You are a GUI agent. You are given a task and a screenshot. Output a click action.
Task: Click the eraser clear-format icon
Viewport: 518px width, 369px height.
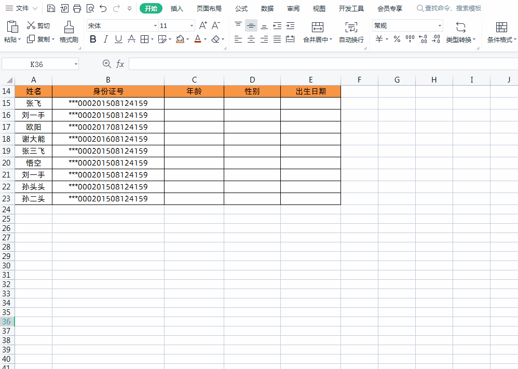click(x=215, y=39)
